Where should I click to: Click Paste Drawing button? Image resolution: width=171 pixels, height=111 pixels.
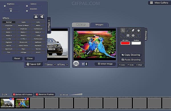131,60
